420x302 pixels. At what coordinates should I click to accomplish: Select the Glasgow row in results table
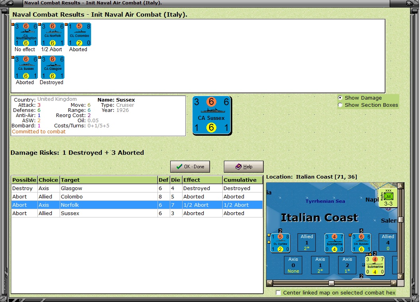(x=137, y=189)
